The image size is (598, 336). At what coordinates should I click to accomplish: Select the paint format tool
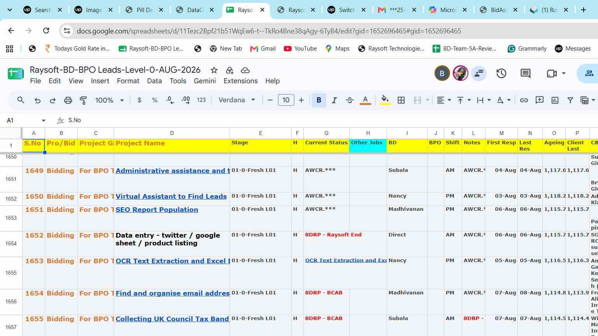83,100
